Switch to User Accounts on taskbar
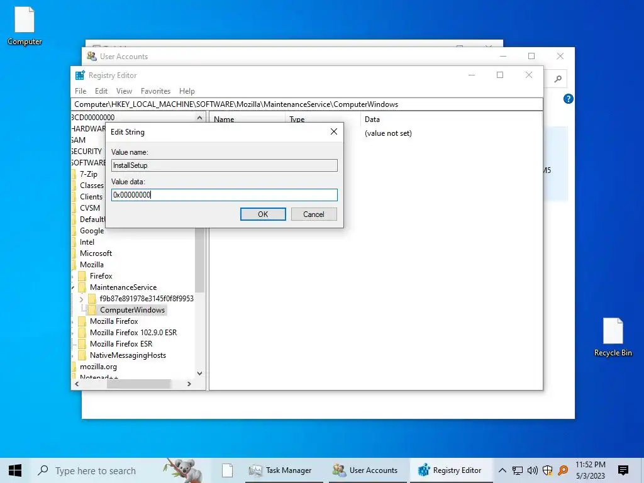The image size is (644, 483). pos(367,470)
